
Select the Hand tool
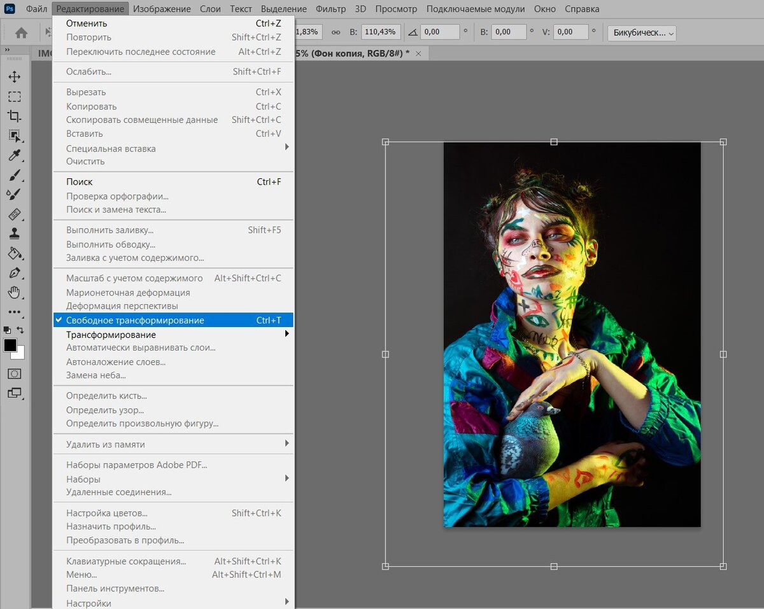click(x=14, y=293)
